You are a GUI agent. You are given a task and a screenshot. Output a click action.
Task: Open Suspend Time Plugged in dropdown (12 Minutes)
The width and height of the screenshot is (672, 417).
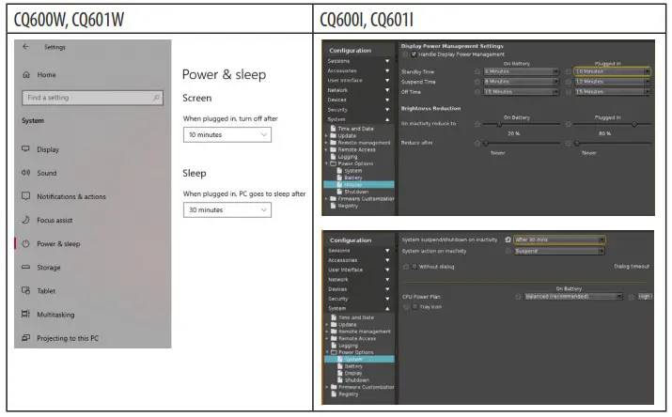[x=613, y=82]
